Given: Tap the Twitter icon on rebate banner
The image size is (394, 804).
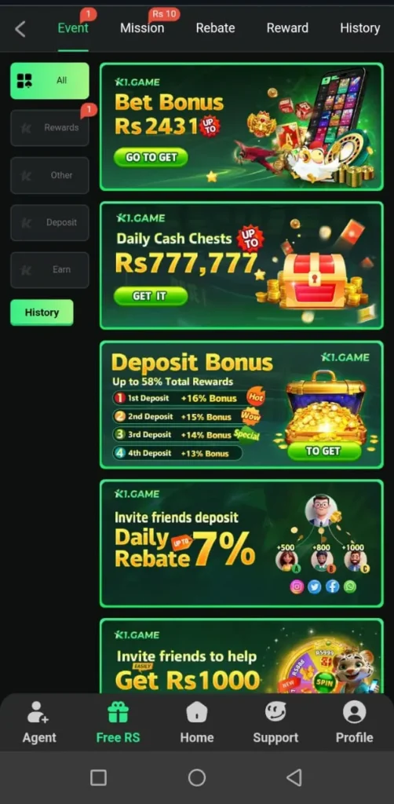Looking at the screenshot, I should pos(315,587).
